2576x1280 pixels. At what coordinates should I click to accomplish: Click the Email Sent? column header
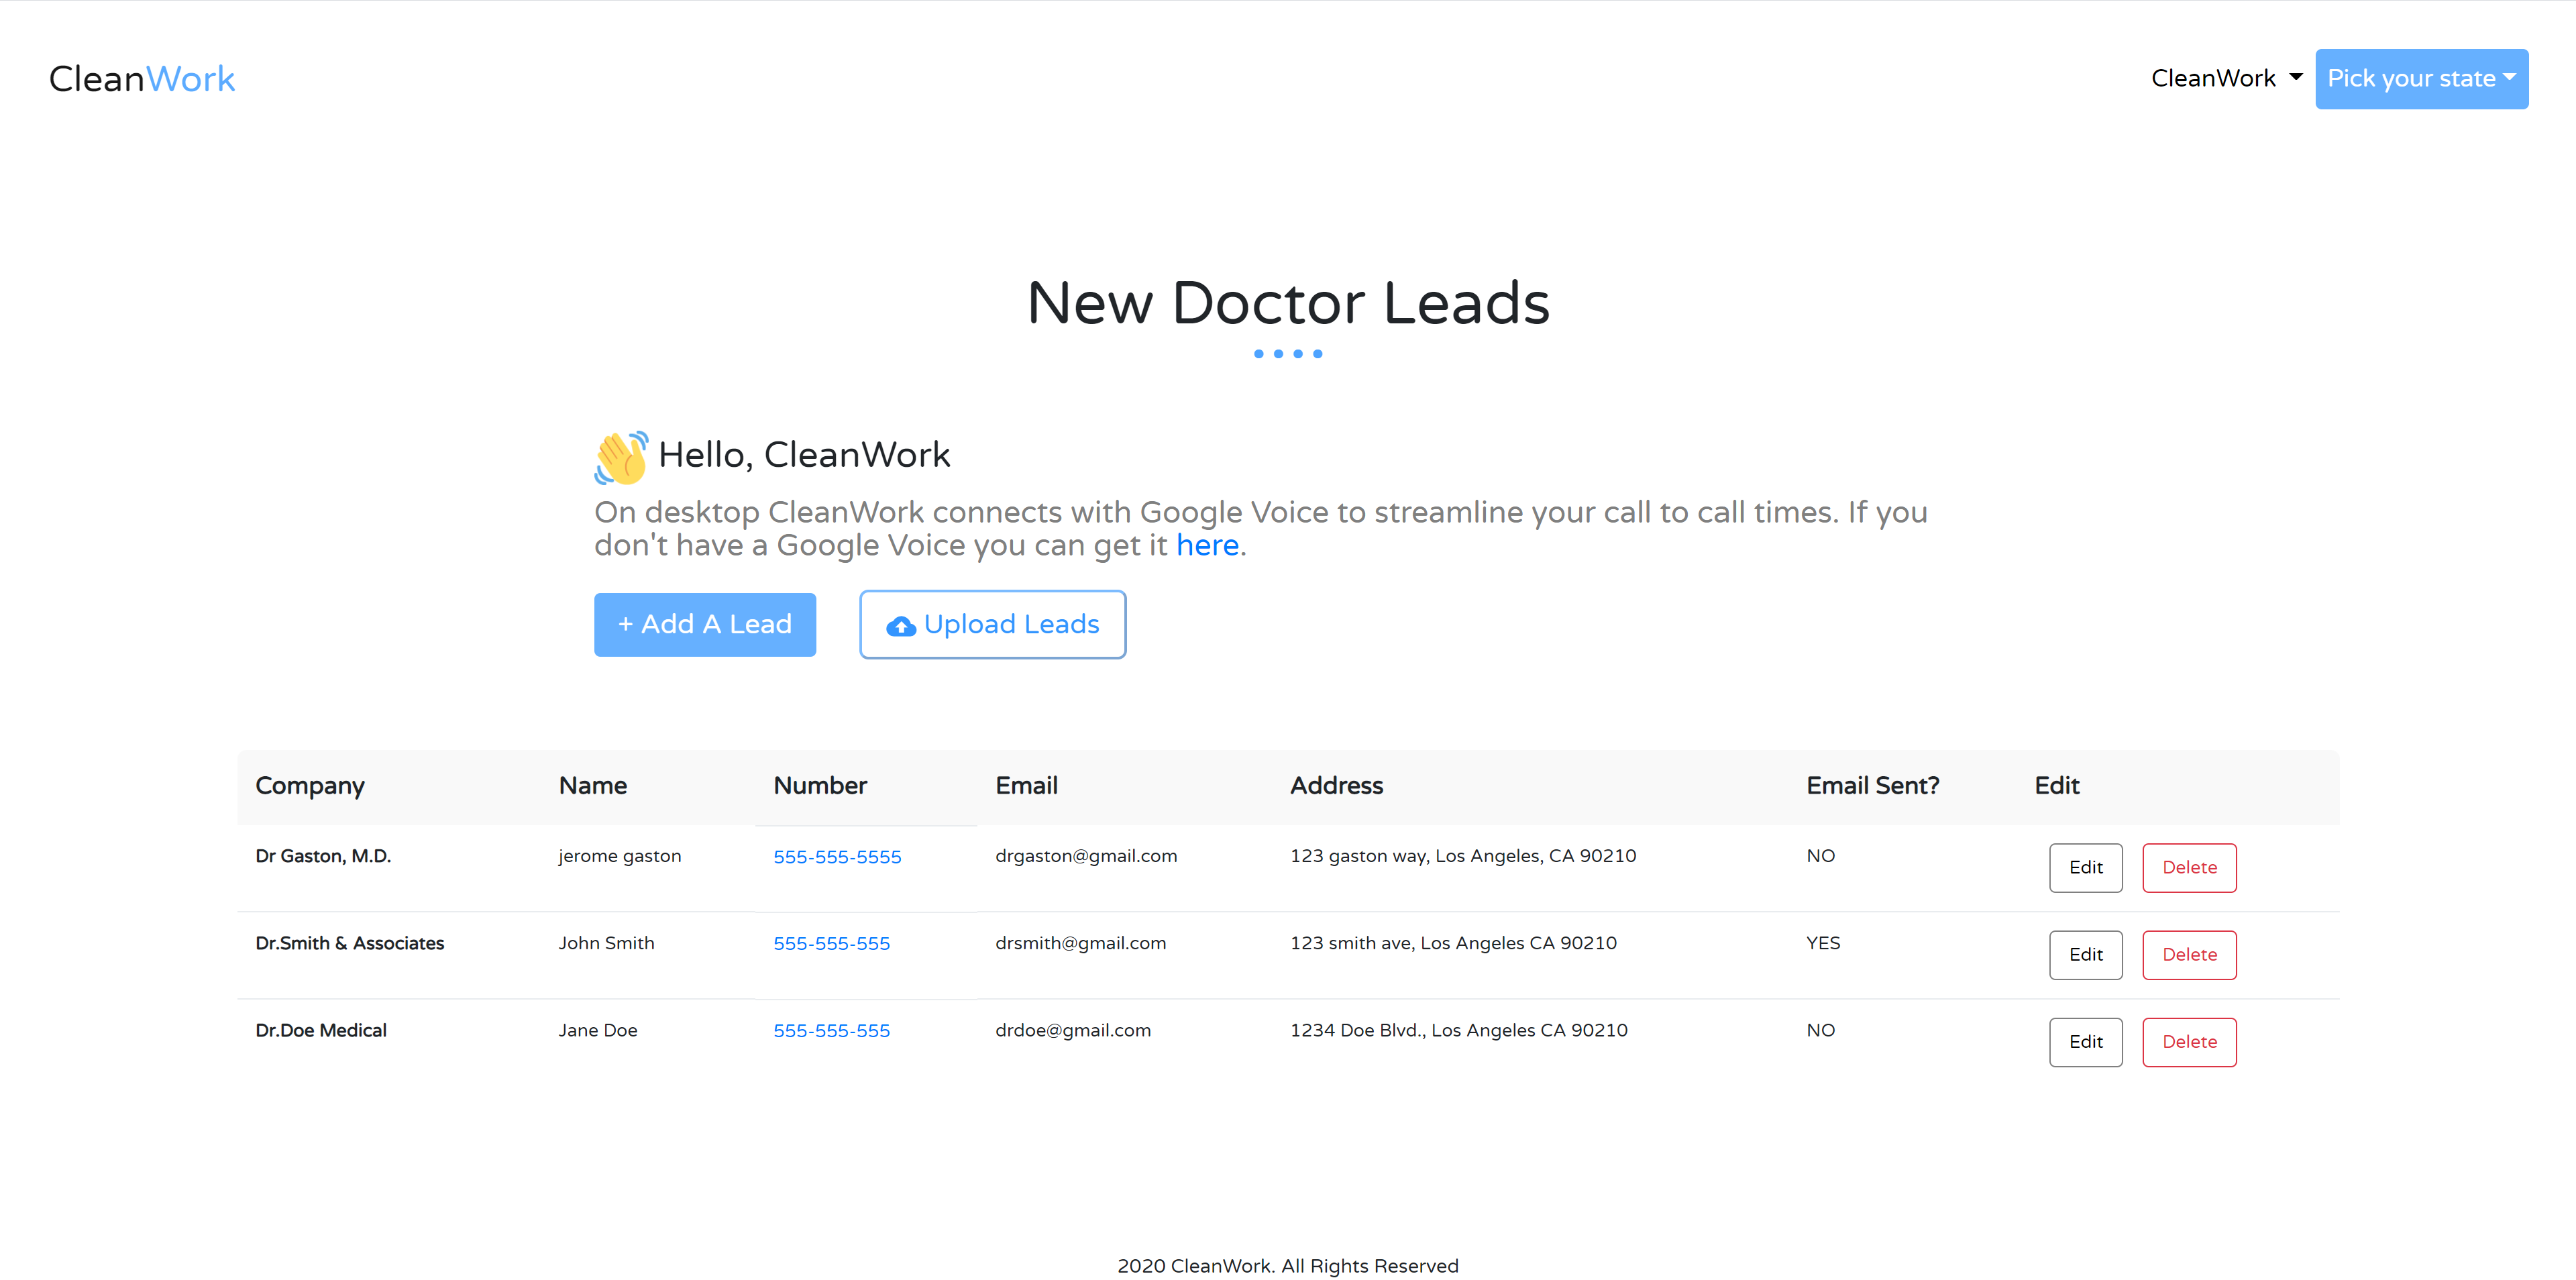coord(1872,786)
